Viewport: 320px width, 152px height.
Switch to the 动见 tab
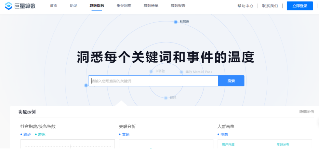click(73, 6)
